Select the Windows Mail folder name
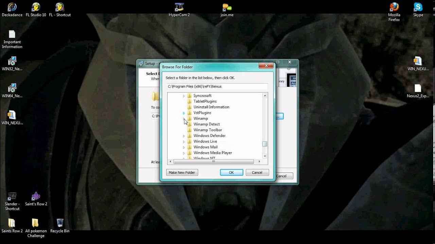The image size is (435, 244). (x=205, y=147)
